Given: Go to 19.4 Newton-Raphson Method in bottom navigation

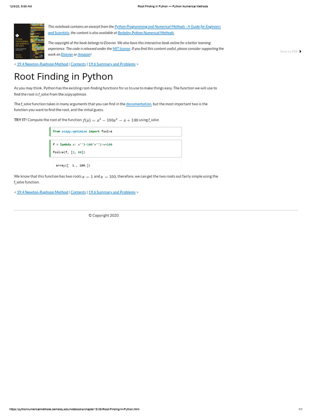Looking at the screenshot, I should pos(42,192).
